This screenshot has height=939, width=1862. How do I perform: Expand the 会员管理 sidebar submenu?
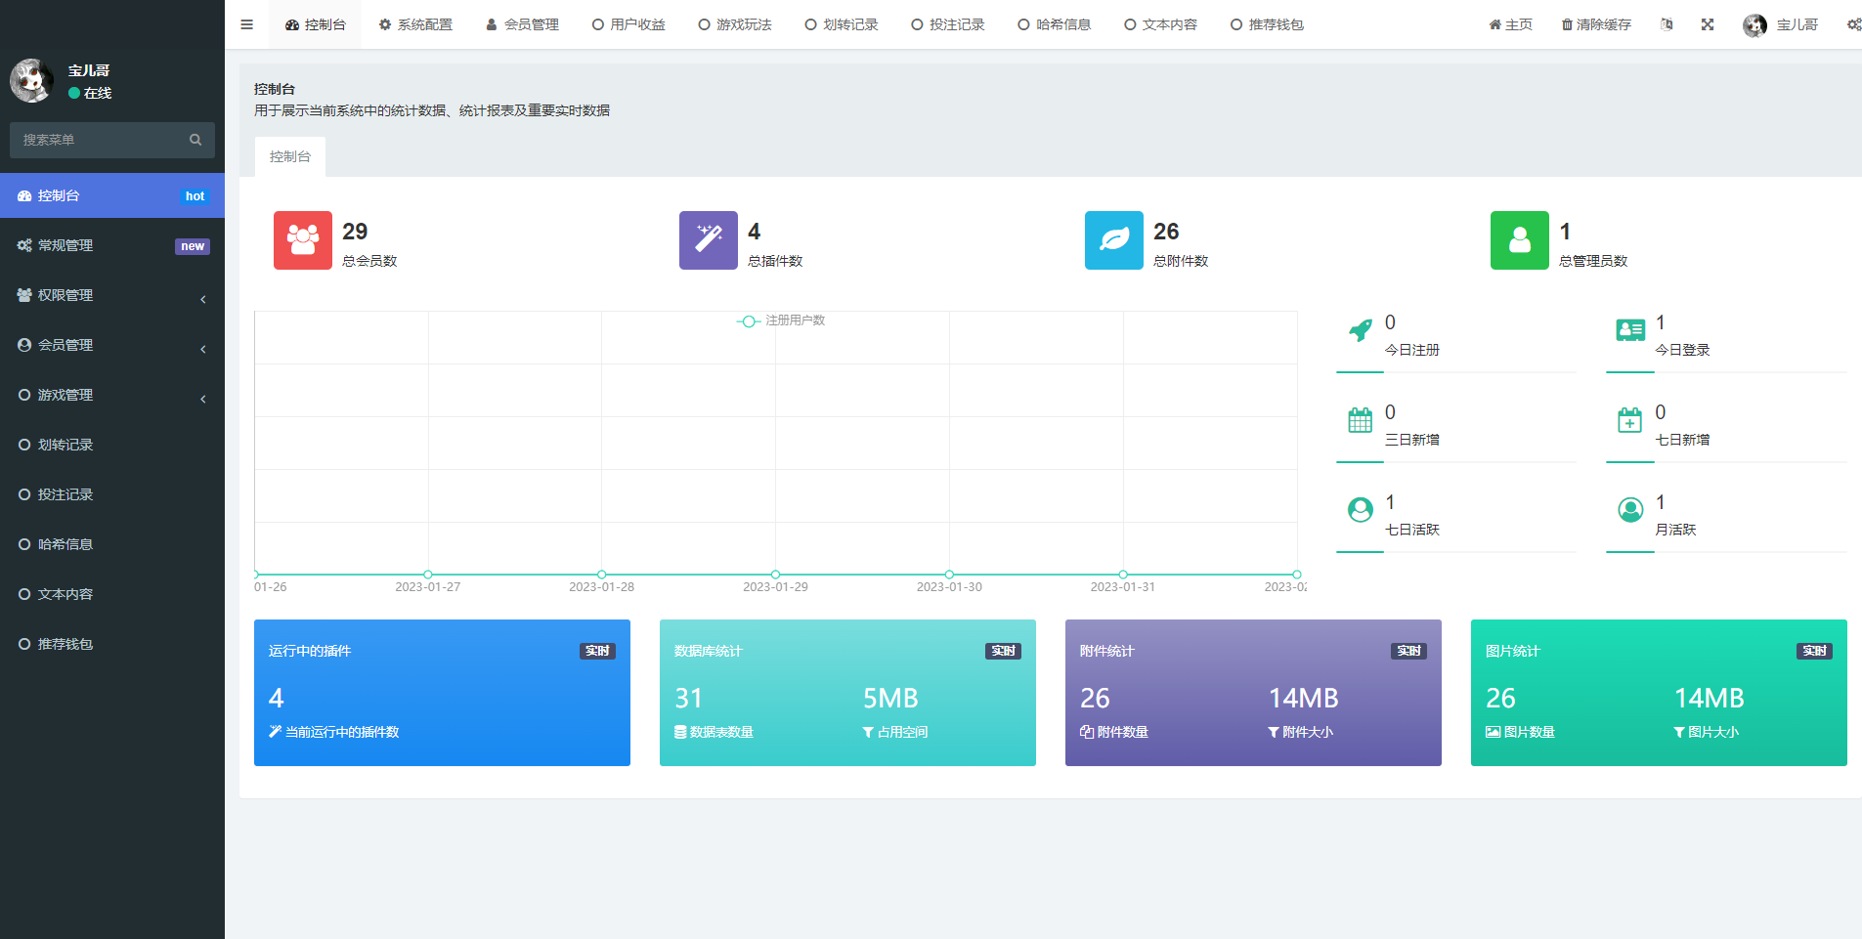(112, 346)
